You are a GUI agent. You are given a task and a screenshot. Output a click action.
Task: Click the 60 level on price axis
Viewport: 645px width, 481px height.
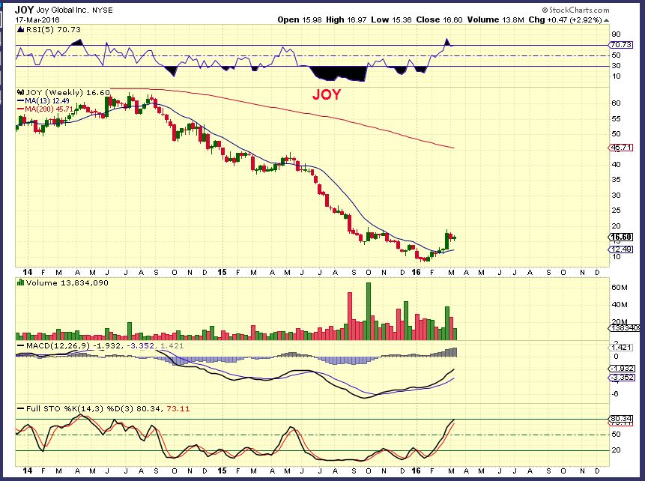coord(617,103)
